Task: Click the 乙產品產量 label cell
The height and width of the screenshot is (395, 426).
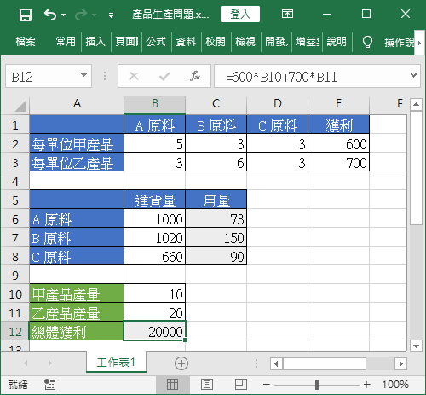Action: tap(77, 312)
